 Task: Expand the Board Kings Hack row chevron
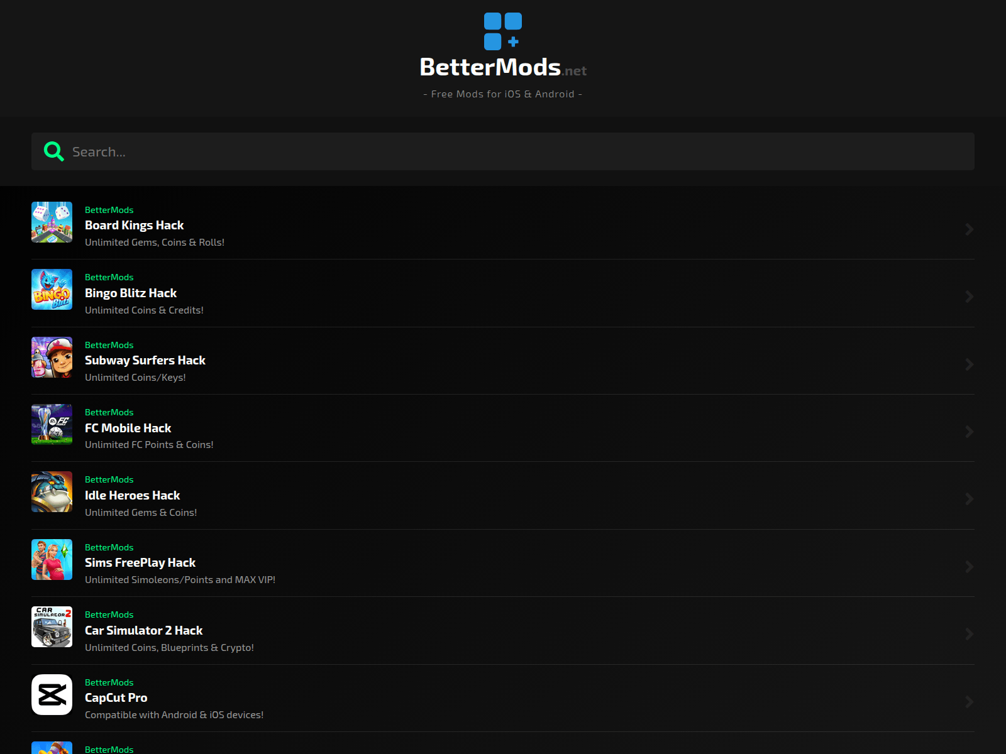tap(969, 229)
